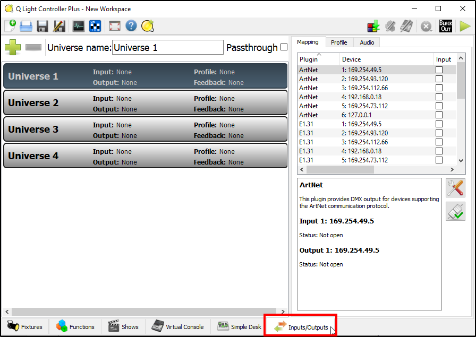Check Input for E1.31 5: 169.254.73.112
476x337 pixels.
click(x=439, y=160)
